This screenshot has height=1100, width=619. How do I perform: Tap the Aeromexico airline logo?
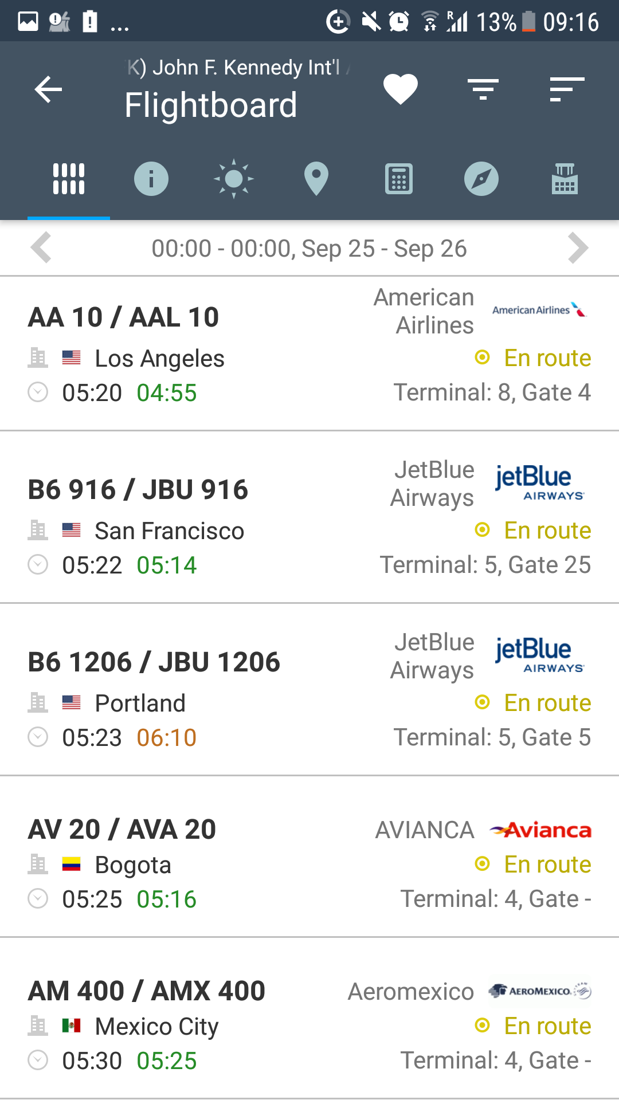[x=540, y=991]
